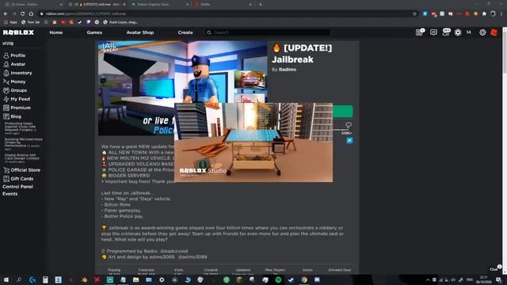Open Money in the left sidebar

tap(14, 82)
